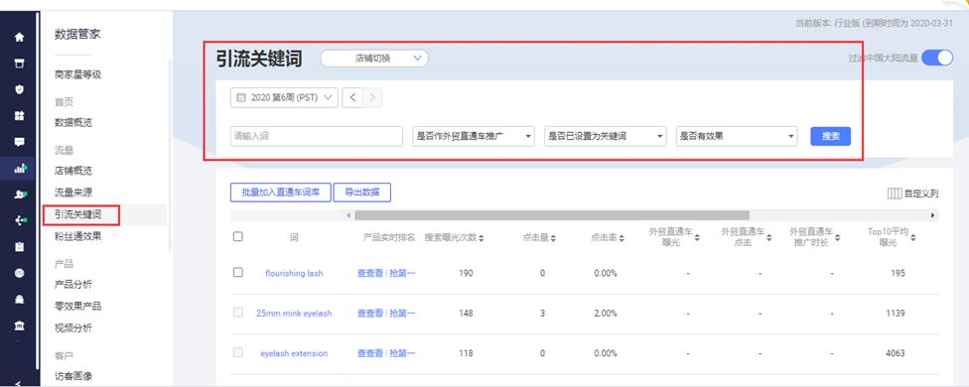Image resolution: width=969 pixels, height=387 pixels.
Task: Click the table scrollbar left arrow
Action: [349, 215]
